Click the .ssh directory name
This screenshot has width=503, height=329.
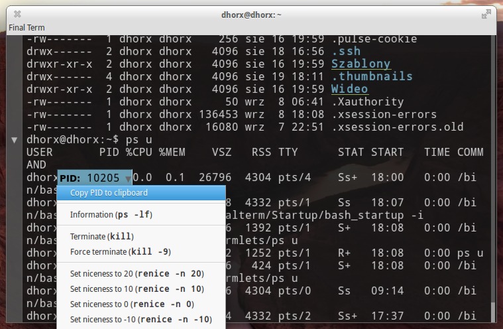346,51
